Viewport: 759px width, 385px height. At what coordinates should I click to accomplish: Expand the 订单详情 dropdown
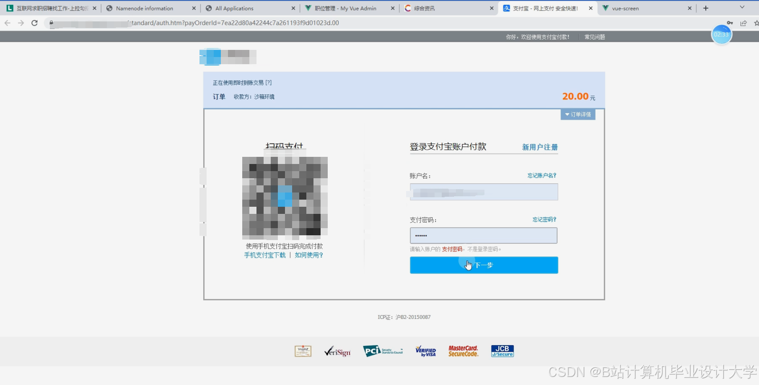click(x=578, y=115)
